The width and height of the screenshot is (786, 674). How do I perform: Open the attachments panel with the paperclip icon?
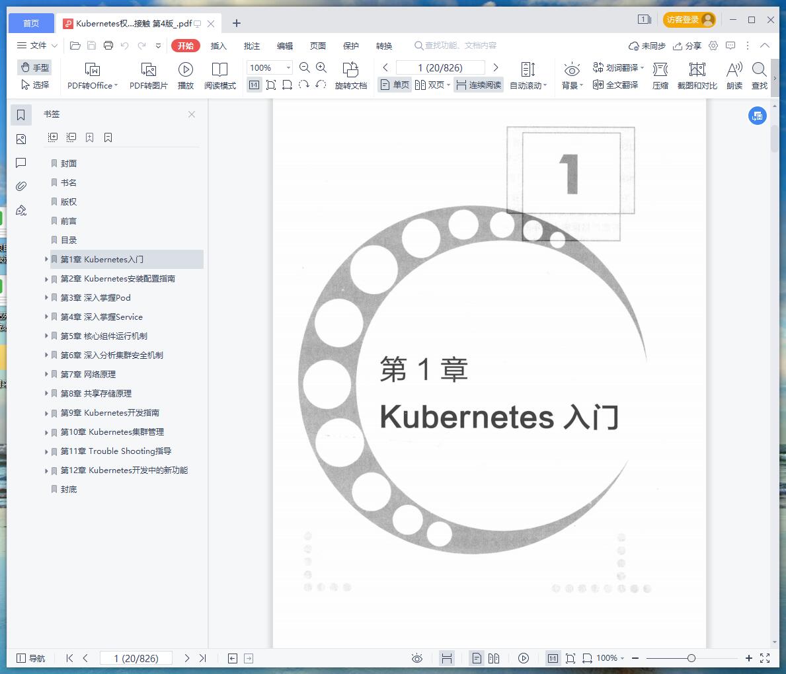click(x=21, y=186)
